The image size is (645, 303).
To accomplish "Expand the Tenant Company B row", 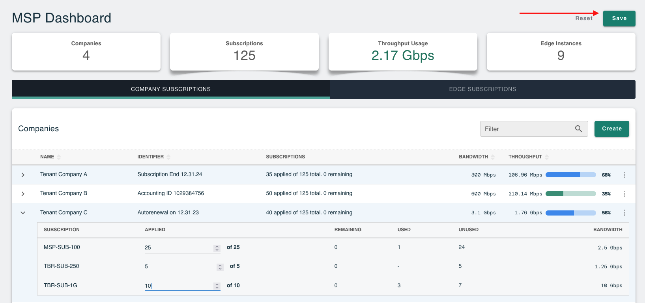I will click(x=23, y=194).
